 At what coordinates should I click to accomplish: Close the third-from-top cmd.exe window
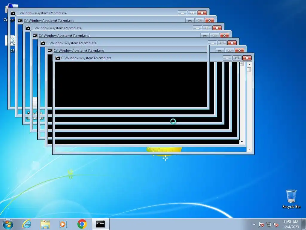217,28
